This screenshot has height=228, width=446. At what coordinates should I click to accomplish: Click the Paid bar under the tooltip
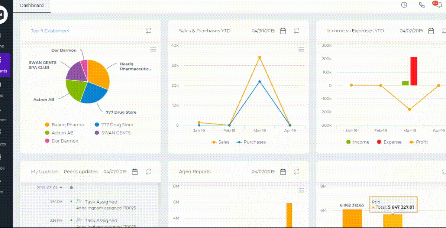[392, 221]
